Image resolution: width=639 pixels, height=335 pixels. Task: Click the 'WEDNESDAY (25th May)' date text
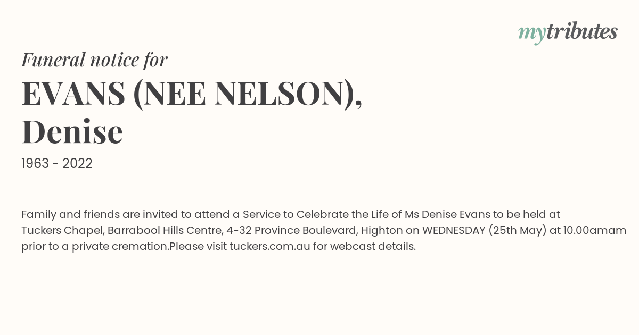coord(485,231)
